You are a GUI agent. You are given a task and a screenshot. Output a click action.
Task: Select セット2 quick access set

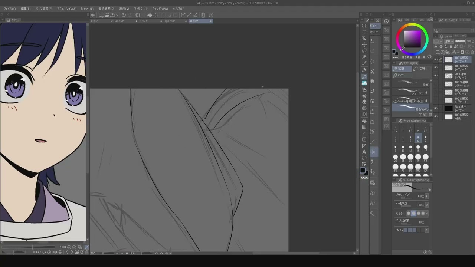pos(374,32)
